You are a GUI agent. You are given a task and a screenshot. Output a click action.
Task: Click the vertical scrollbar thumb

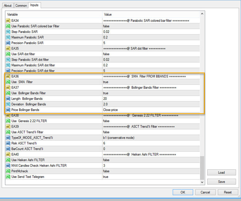point(202,168)
